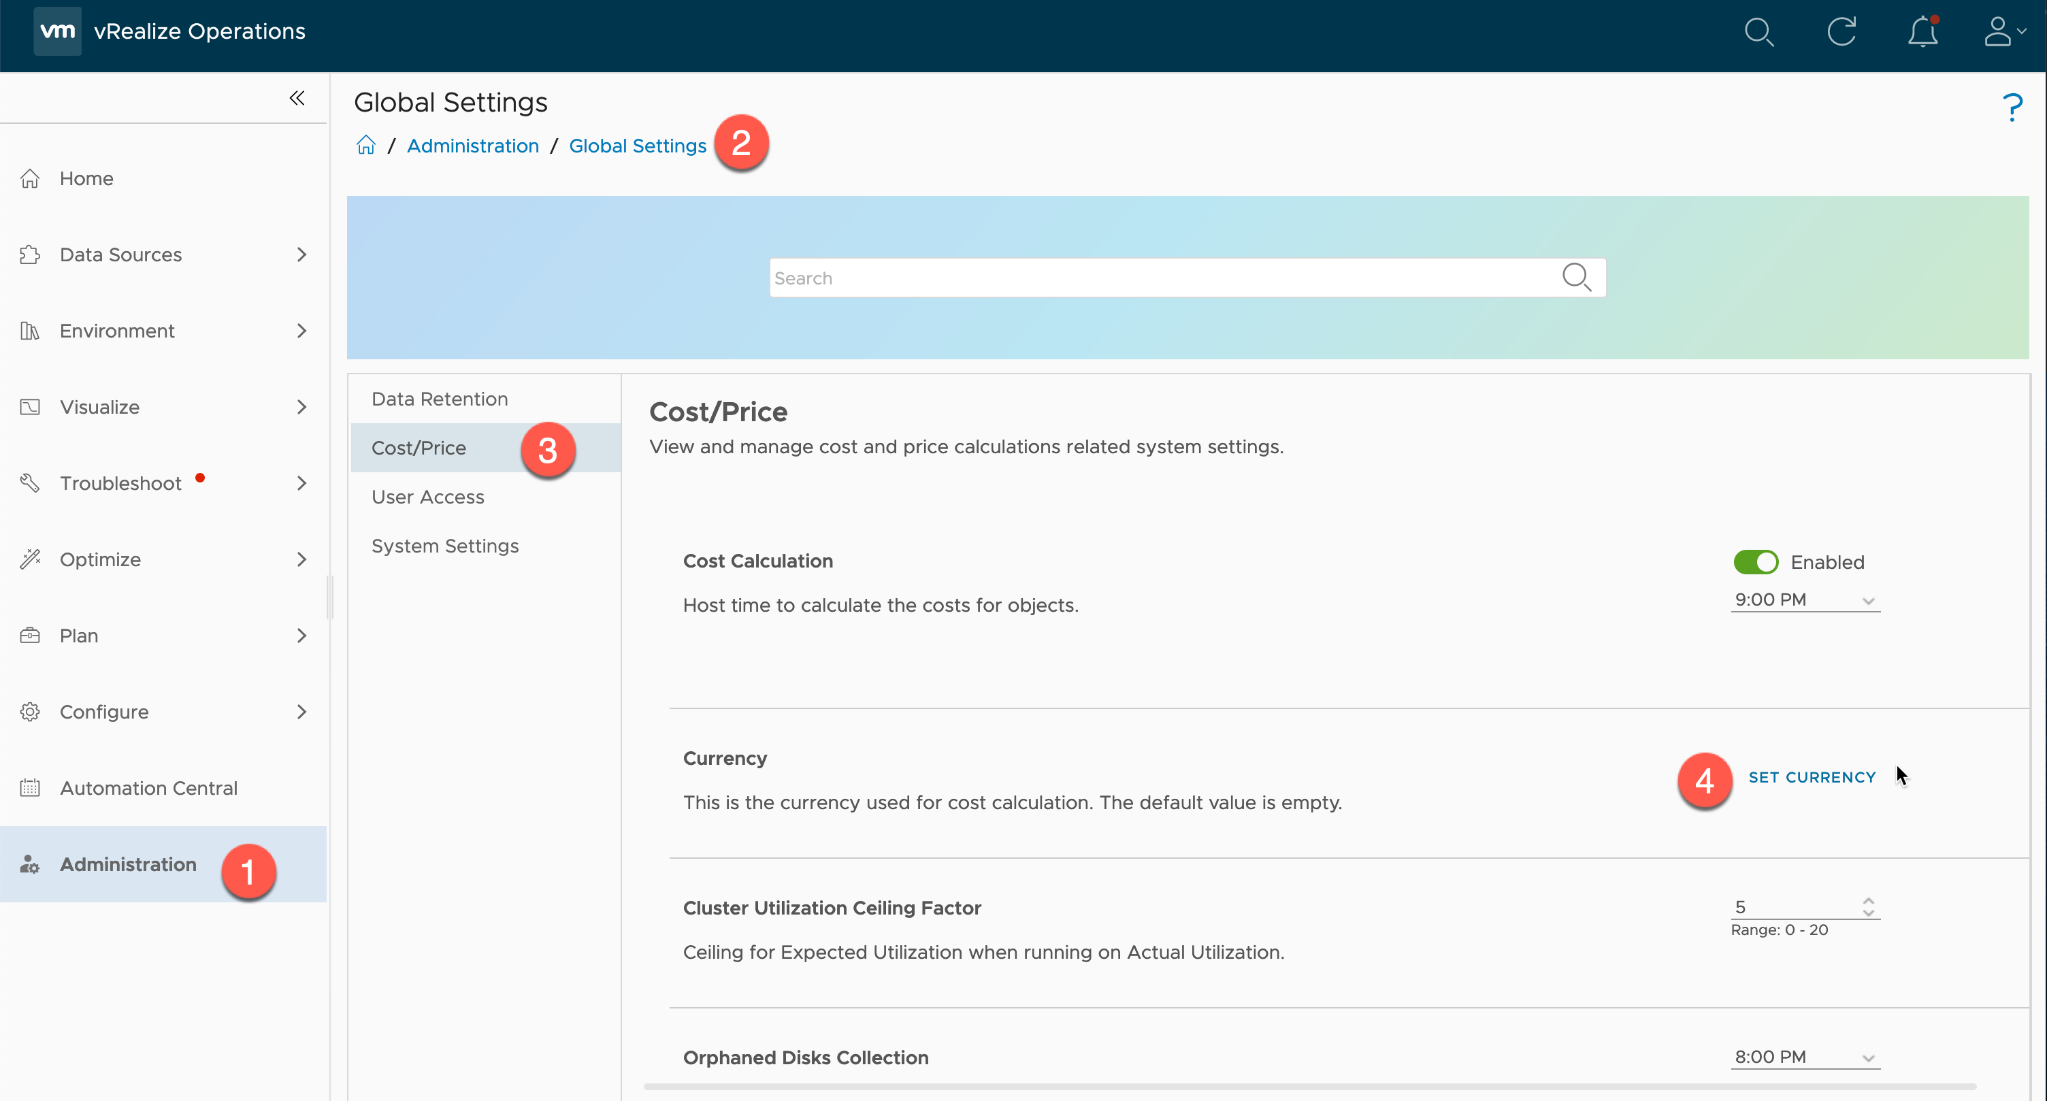The height and width of the screenshot is (1101, 2047).
Task: Click the vRealize Operations title text
Action: (199, 32)
